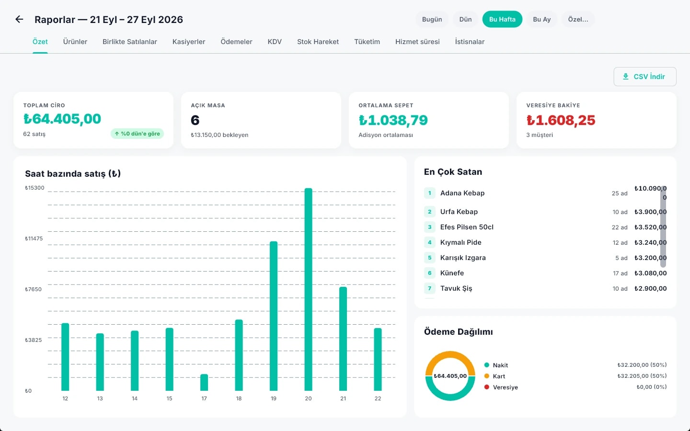690x431 pixels.
Task: Click the Açık Masa card value 6
Action: [x=195, y=120]
